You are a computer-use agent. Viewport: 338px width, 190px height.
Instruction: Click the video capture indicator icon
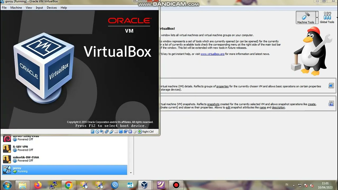point(125,131)
